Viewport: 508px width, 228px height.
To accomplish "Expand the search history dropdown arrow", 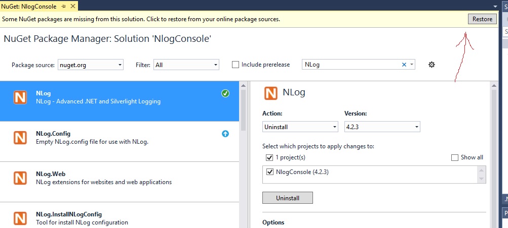I will (411, 65).
